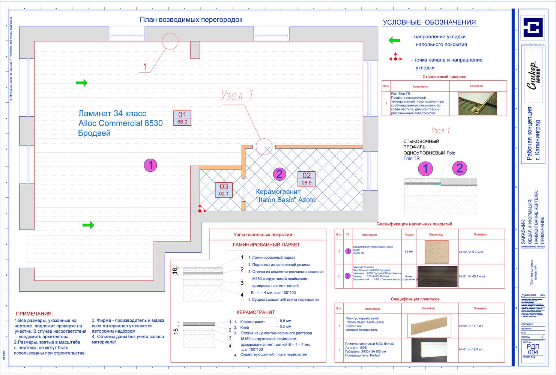Click the white MDF plinth image
This screenshot has height=375, width=556.
pos(428,349)
